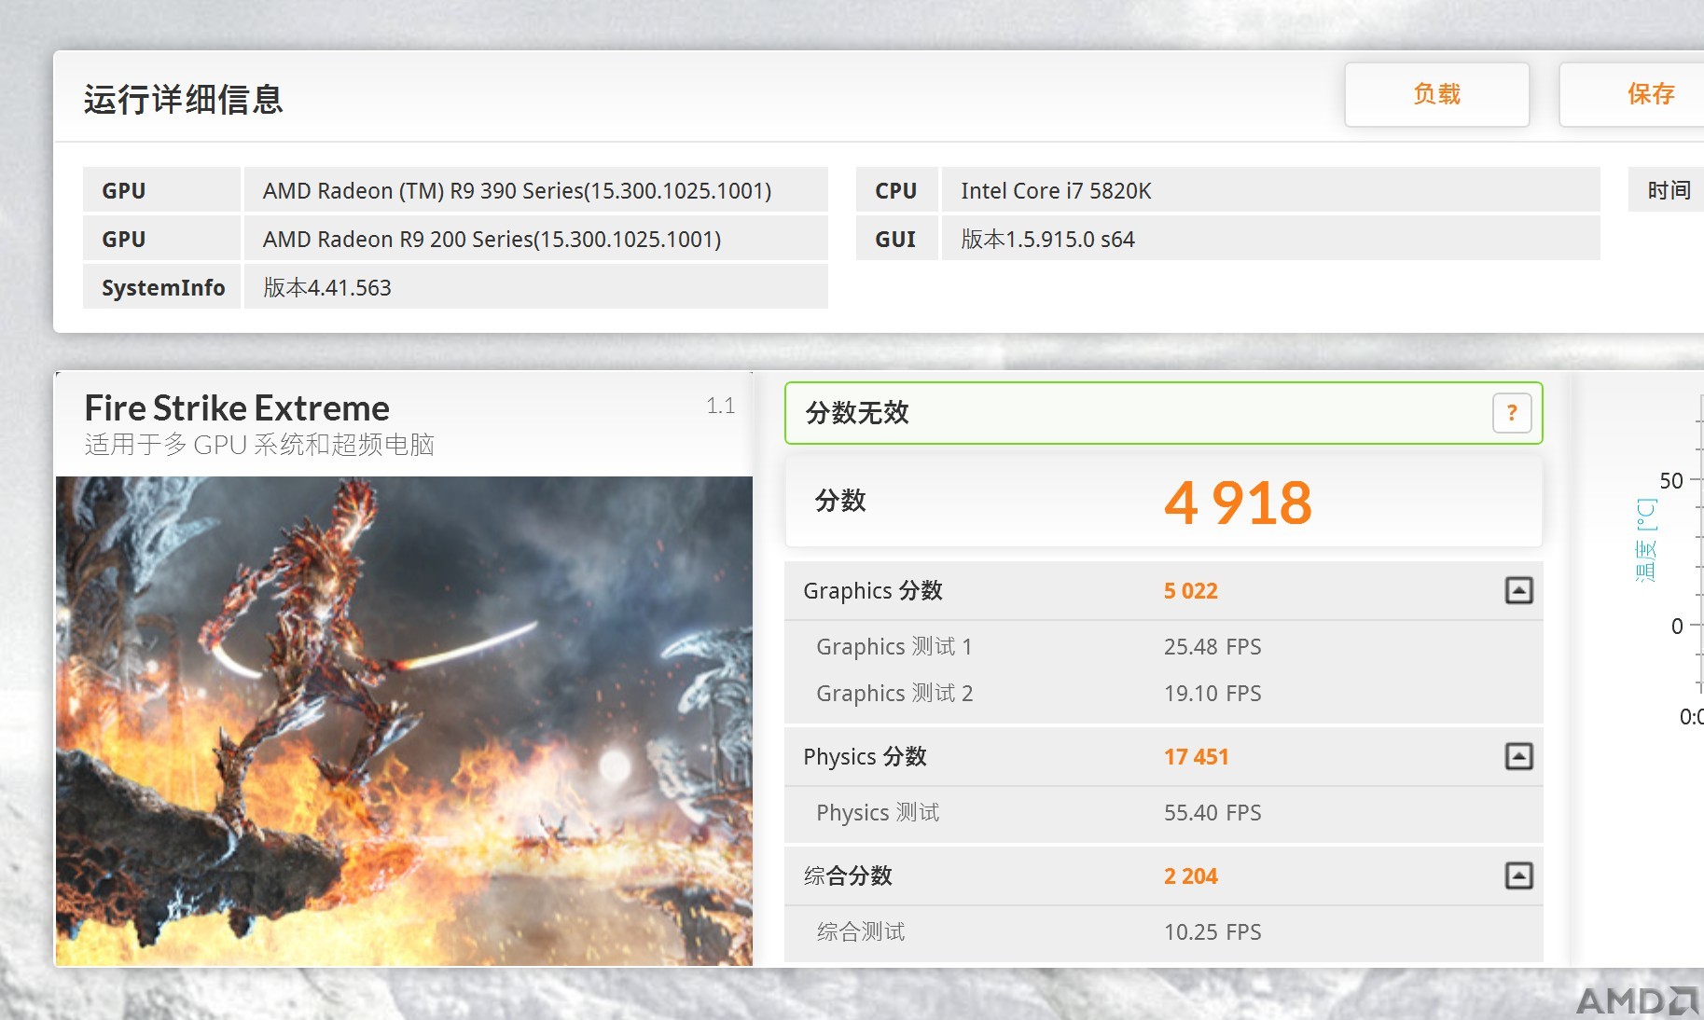Select Physics 测试 result 55.40 FPS
The height and width of the screenshot is (1020, 1704).
pos(1212,813)
